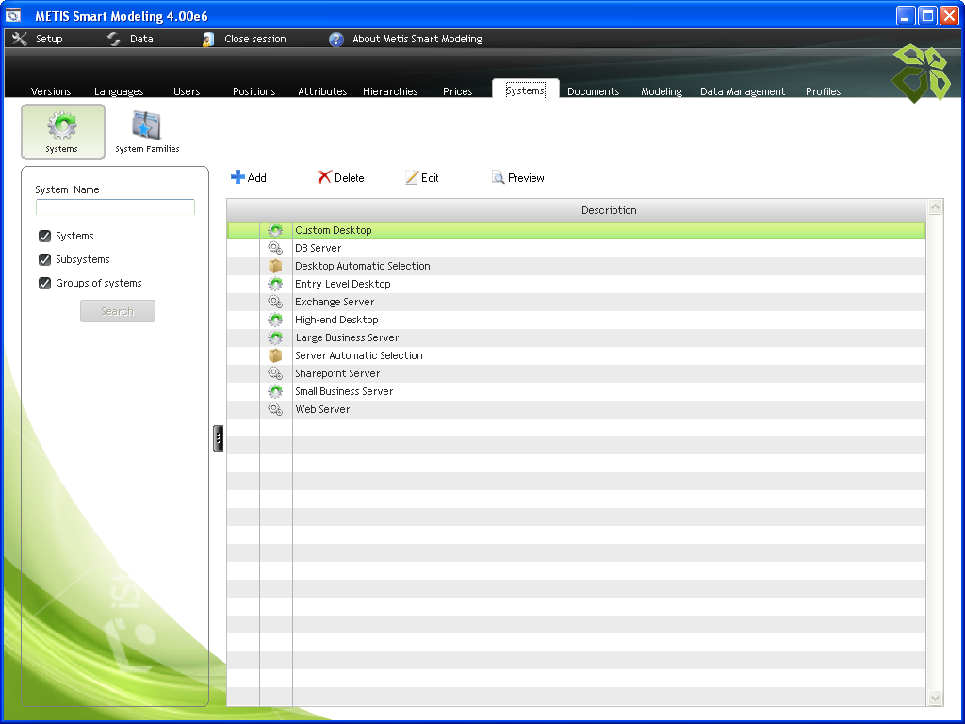This screenshot has width=965, height=724.
Task: Click the pencil Edit icon
Action: (x=412, y=177)
